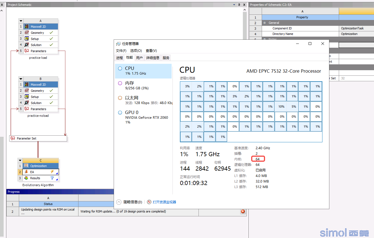This screenshot has width=374, height=238.
Task: Click the Parameters icon in system B
Action: (27, 109)
